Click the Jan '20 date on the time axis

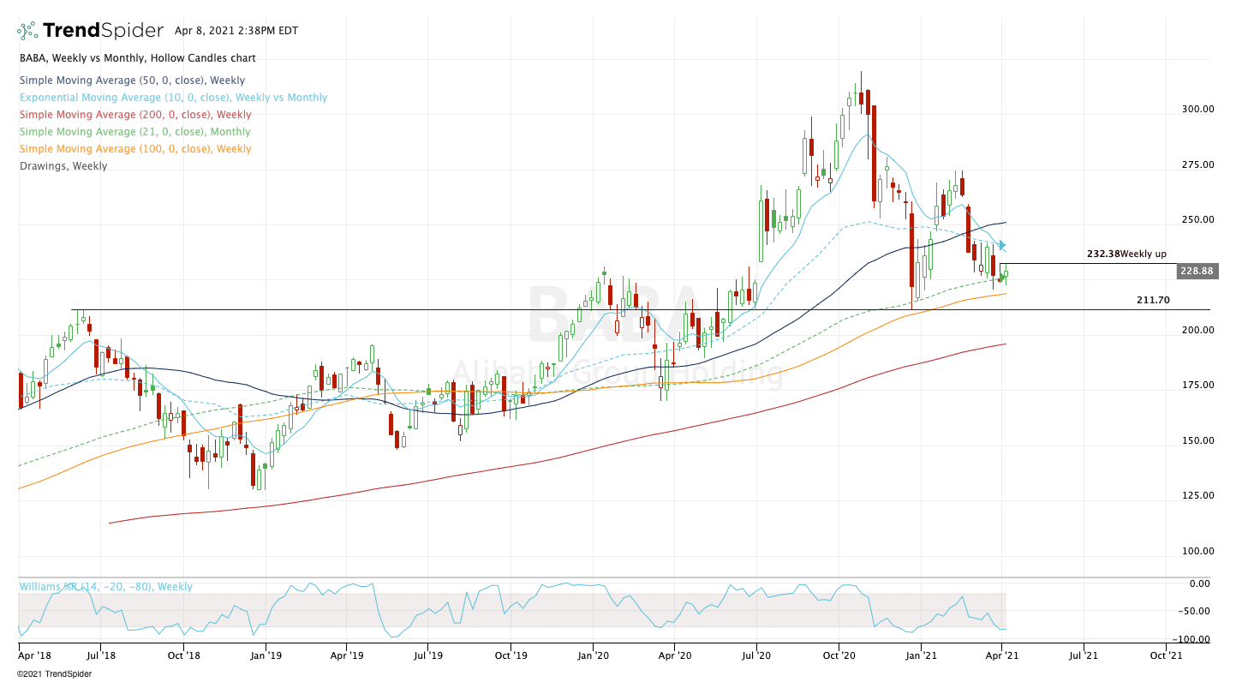coord(593,655)
